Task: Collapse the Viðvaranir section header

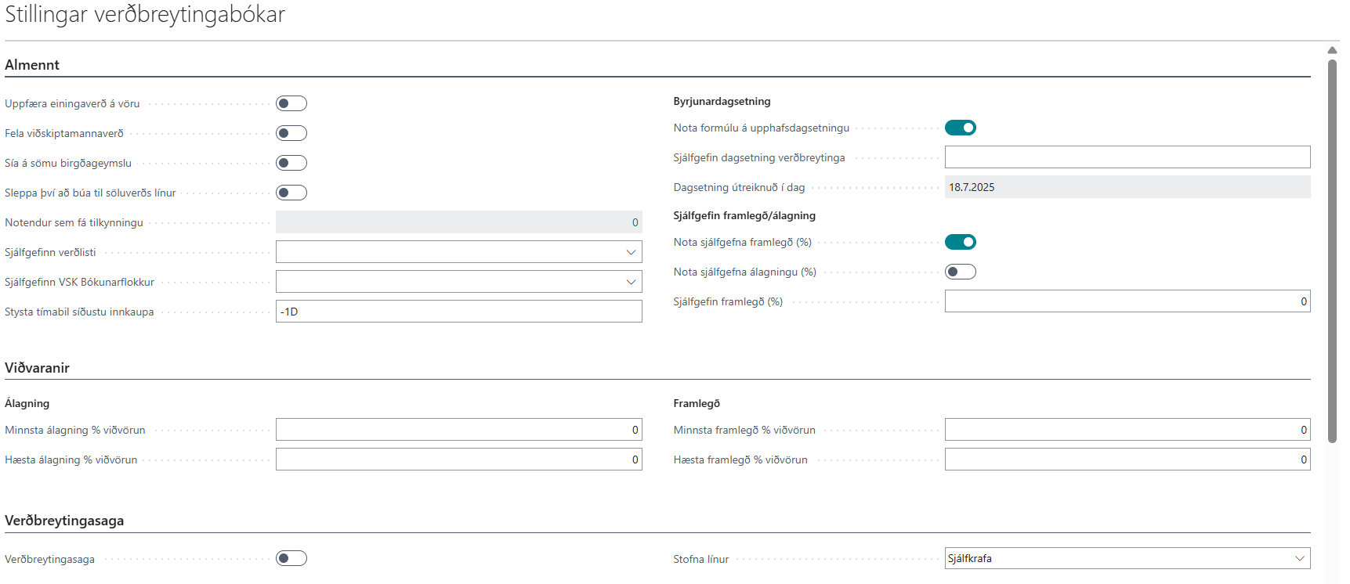Action: pyautogui.click(x=37, y=368)
